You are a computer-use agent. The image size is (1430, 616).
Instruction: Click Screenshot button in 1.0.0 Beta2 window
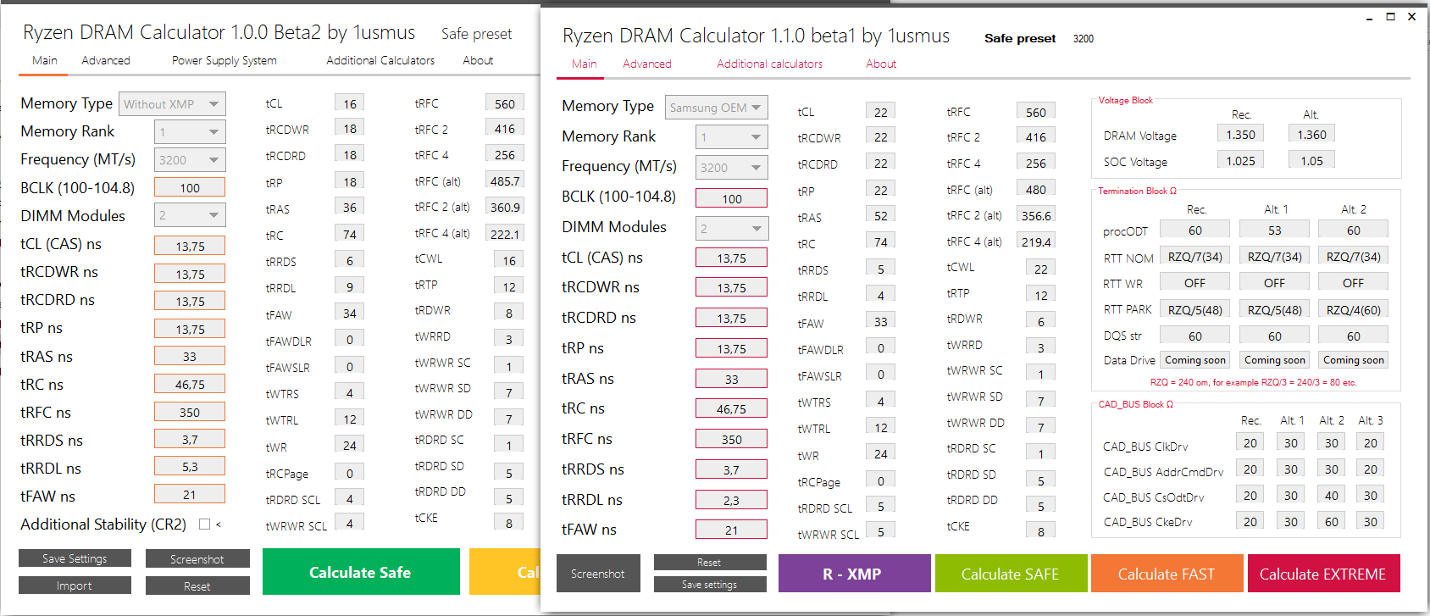tap(197, 559)
